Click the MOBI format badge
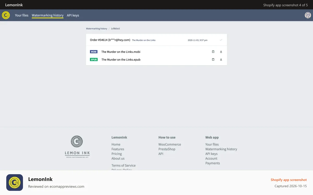The width and height of the screenshot is (313, 195). tap(94, 52)
